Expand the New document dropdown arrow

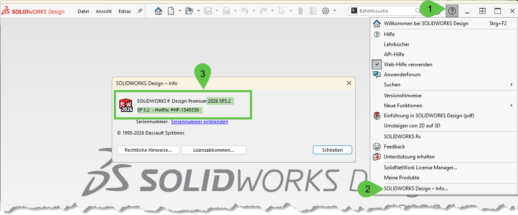point(180,11)
